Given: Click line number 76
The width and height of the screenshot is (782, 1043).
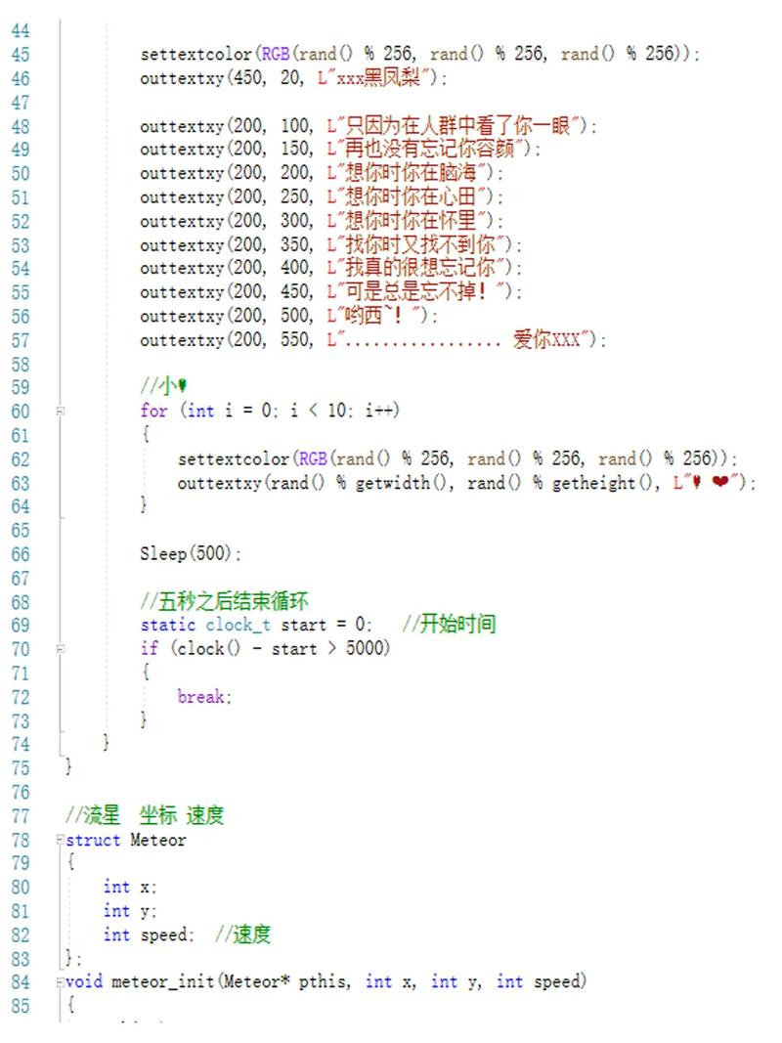Looking at the screenshot, I should point(20,792).
